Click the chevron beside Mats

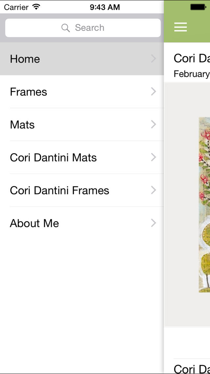coord(153,124)
